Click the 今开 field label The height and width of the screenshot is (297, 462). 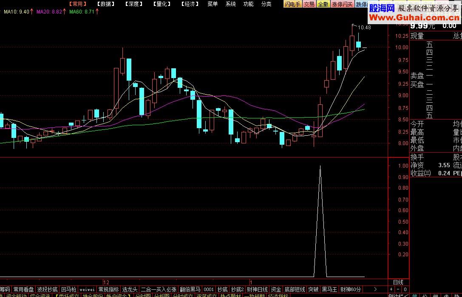[417, 124]
